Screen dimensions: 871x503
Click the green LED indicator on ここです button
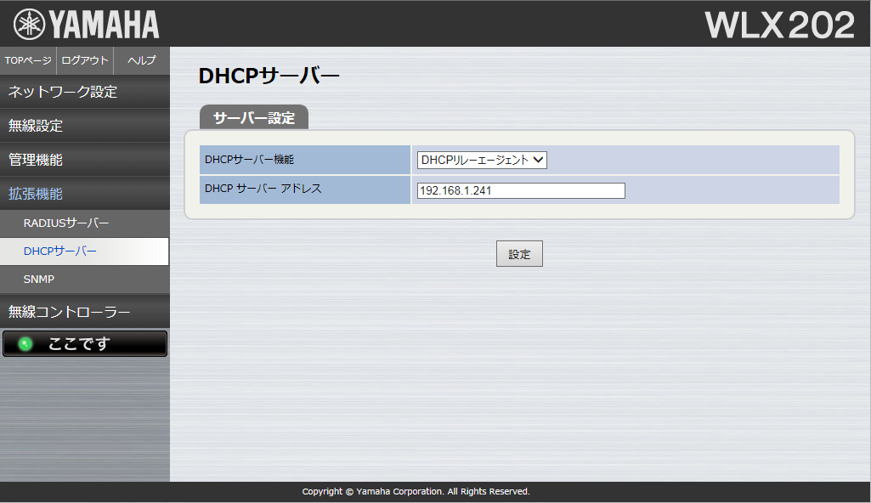23,343
